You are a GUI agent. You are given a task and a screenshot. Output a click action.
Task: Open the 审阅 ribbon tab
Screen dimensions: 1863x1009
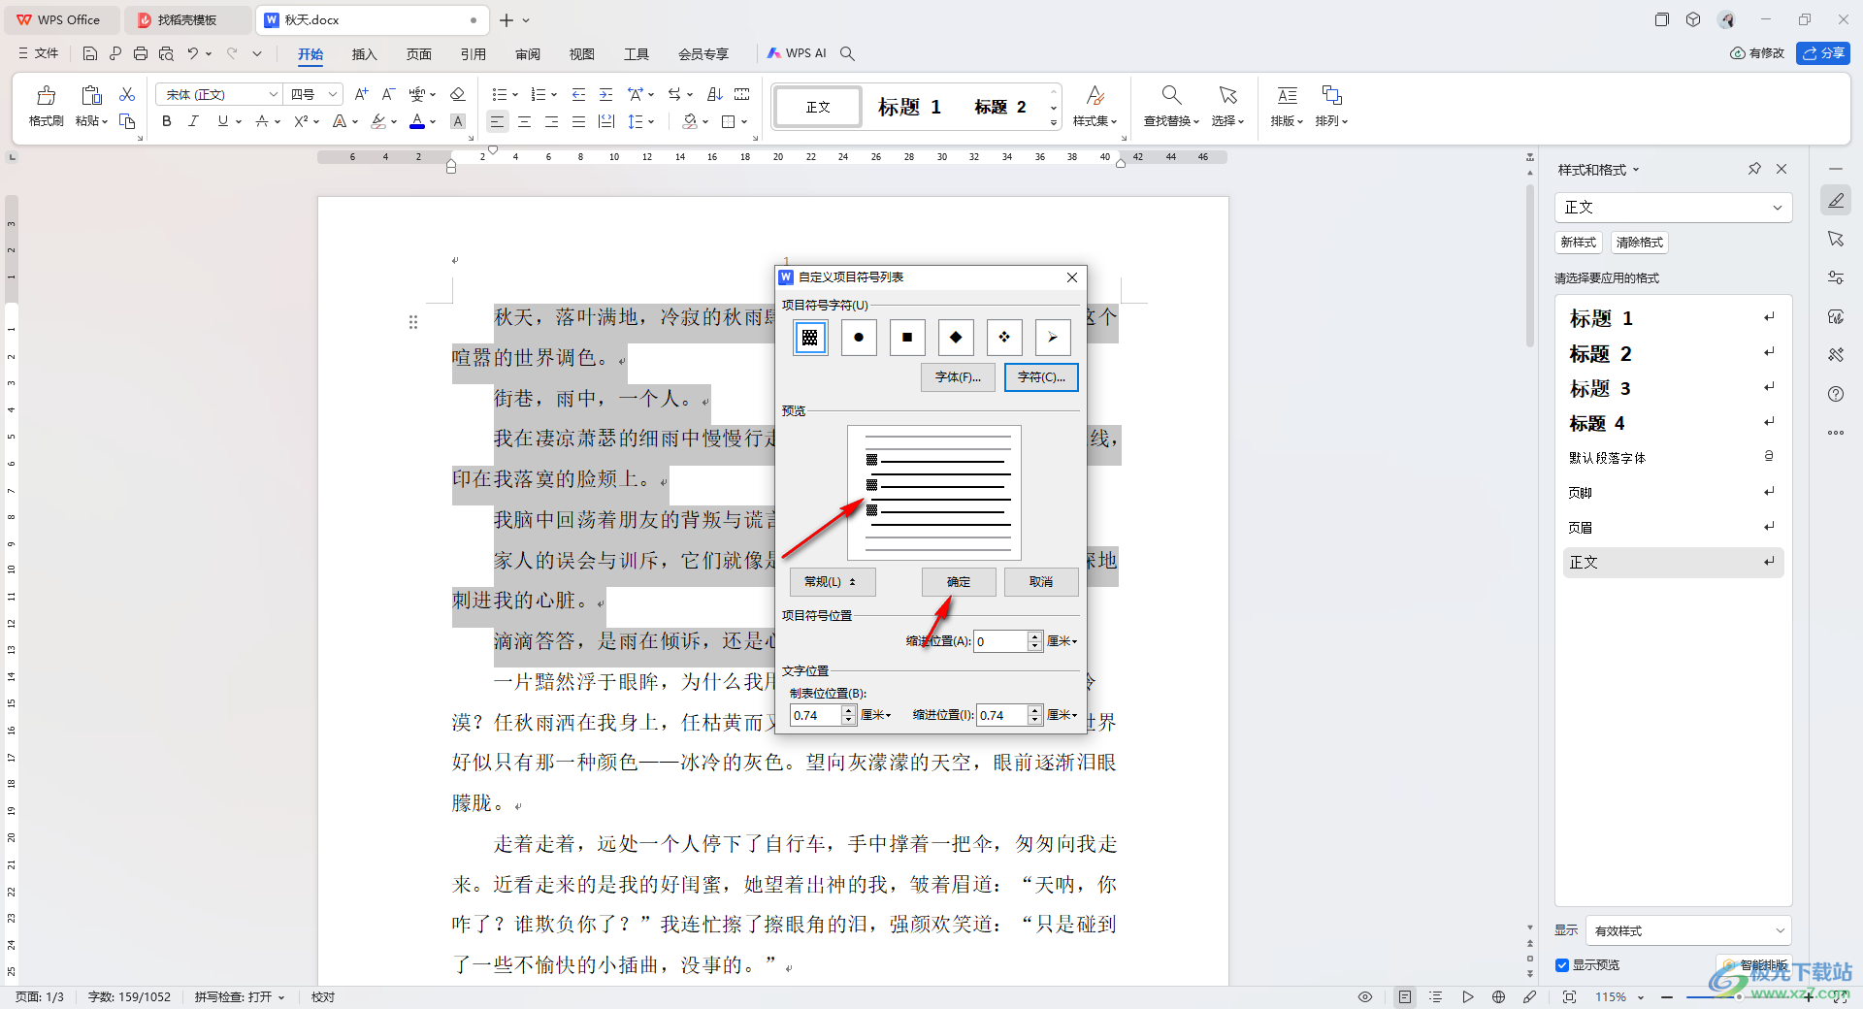pos(528,54)
